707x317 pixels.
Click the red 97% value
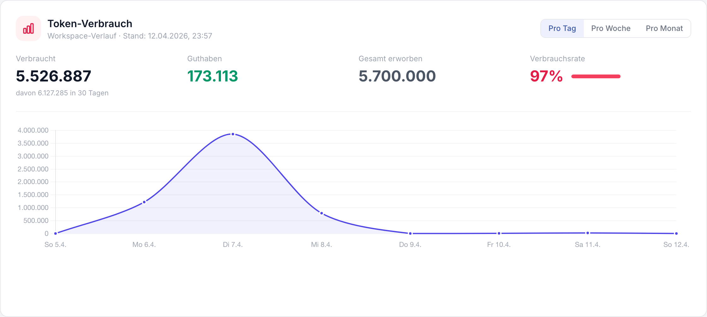click(x=547, y=76)
